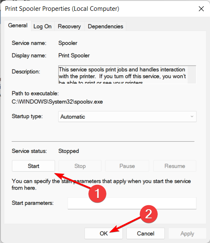Click the Print Spooler Properties title bar
The height and width of the screenshot is (243, 210).
(99, 9)
